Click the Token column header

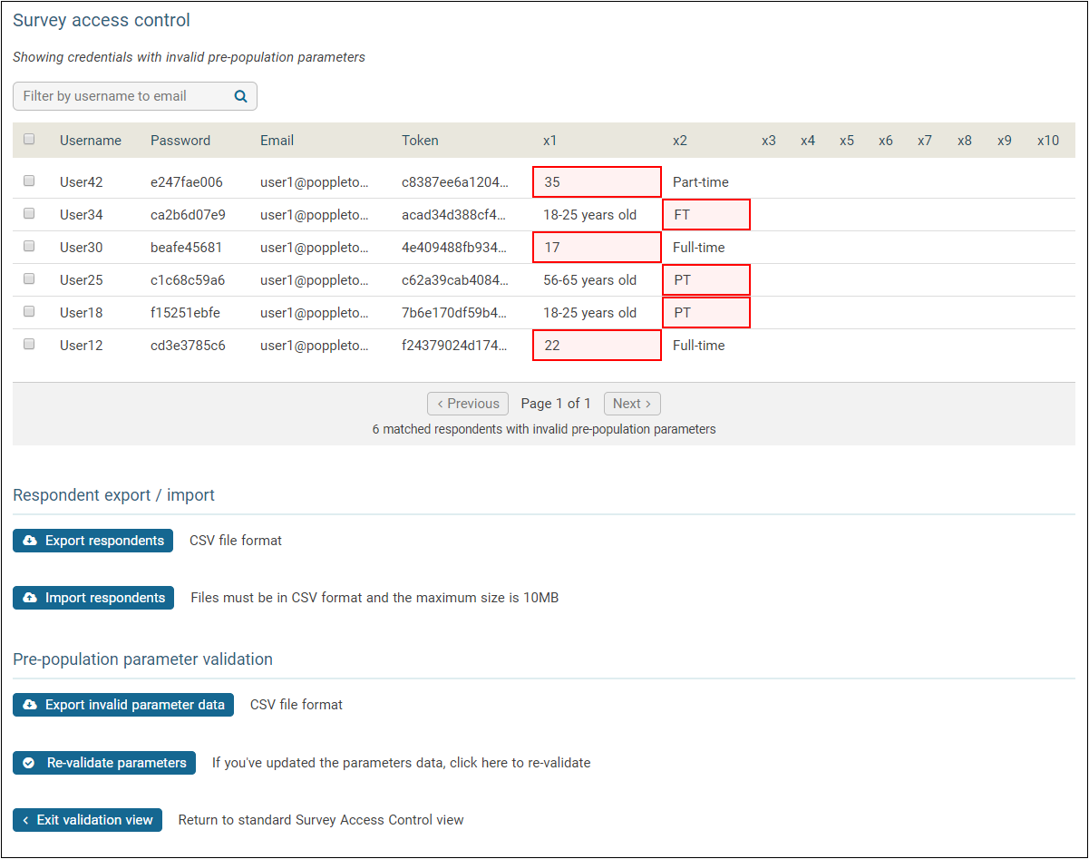(x=420, y=141)
